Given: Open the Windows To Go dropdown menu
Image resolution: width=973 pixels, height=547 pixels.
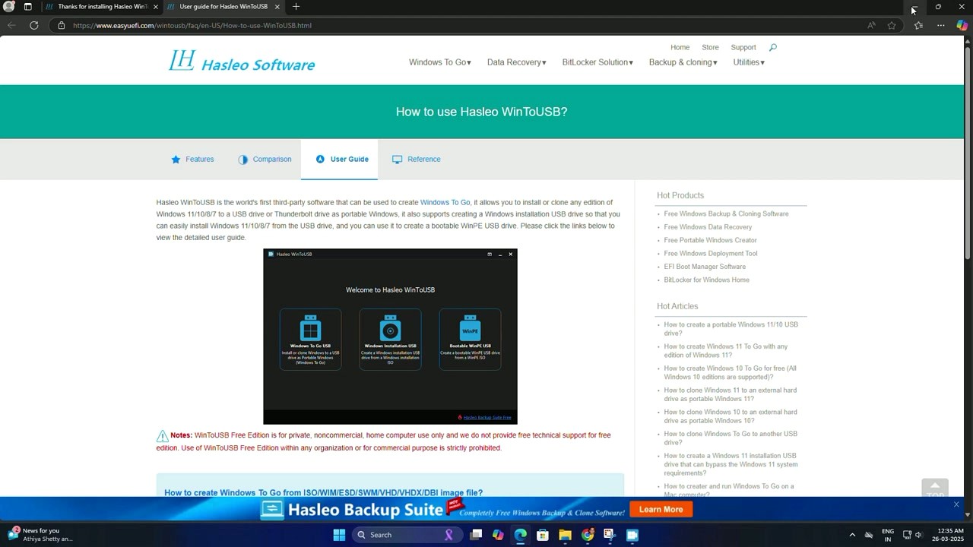Looking at the screenshot, I should (x=439, y=62).
